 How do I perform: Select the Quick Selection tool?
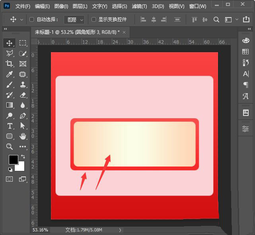click(23, 53)
